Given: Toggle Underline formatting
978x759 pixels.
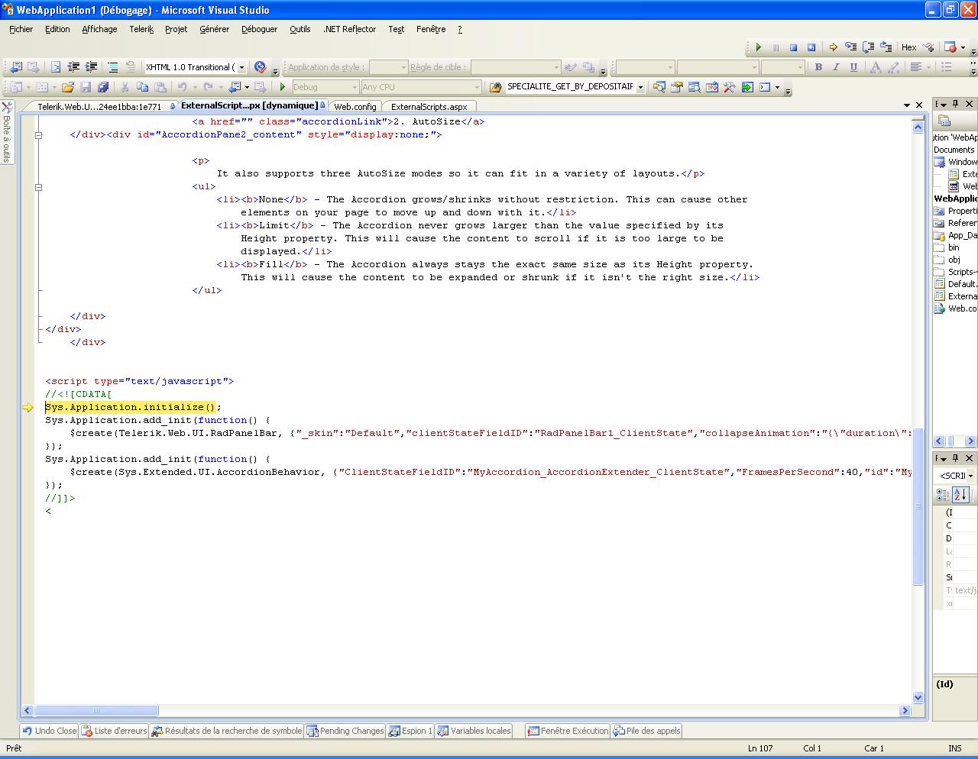Looking at the screenshot, I should tap(853, 67).
